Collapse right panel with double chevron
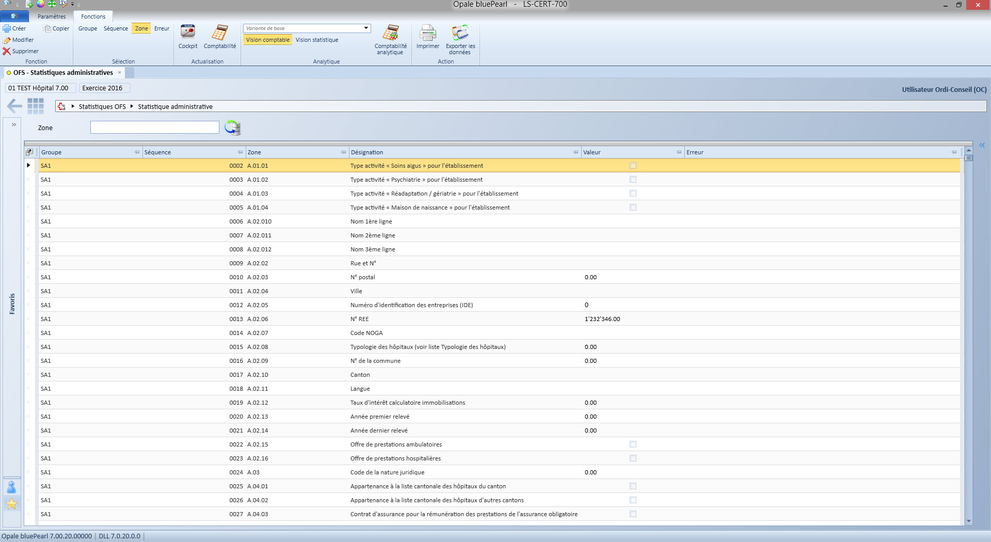 tap(982, 145)
